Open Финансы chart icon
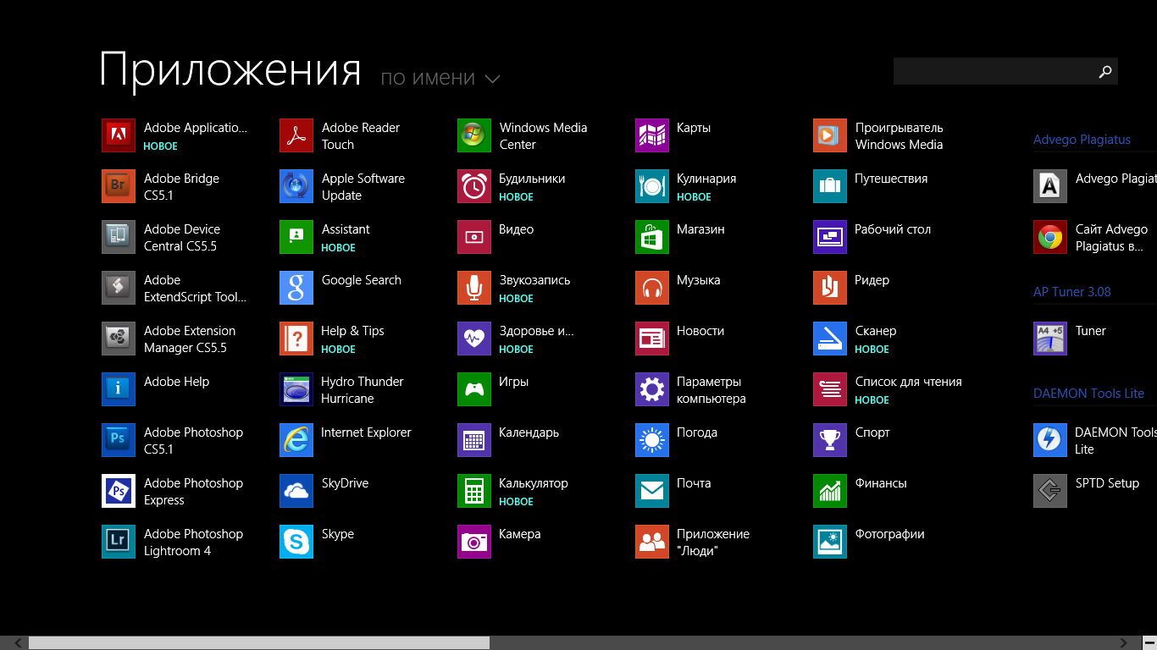Viewport: 1157px width, 650px height. (x=830, y=491)
